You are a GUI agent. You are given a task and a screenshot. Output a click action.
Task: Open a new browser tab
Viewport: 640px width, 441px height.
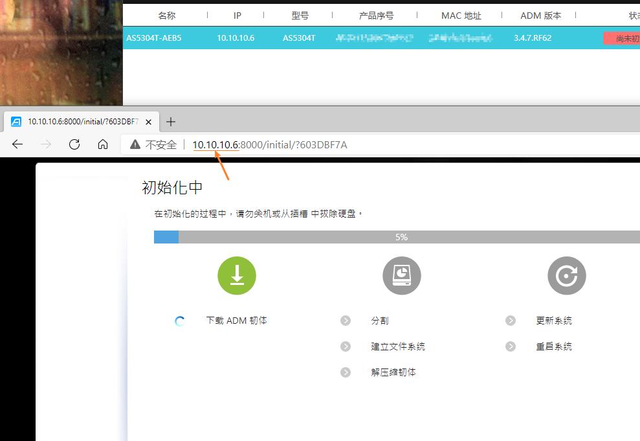pos(170,121)
